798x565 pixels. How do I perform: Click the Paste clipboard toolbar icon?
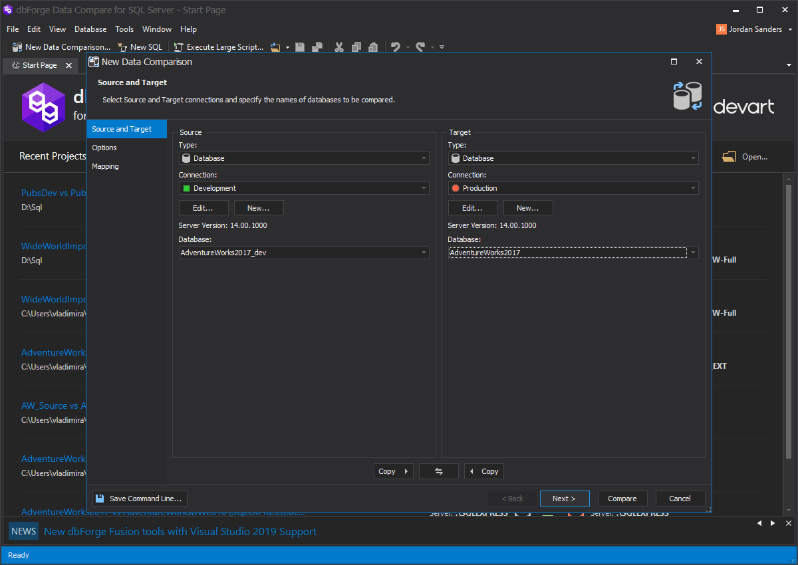tap(373, 47)
